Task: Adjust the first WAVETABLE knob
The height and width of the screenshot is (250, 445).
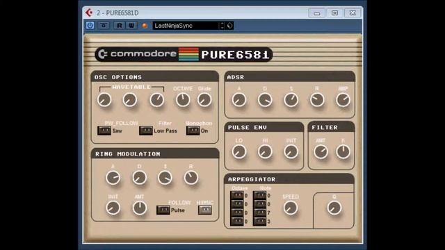Action: 104,100
